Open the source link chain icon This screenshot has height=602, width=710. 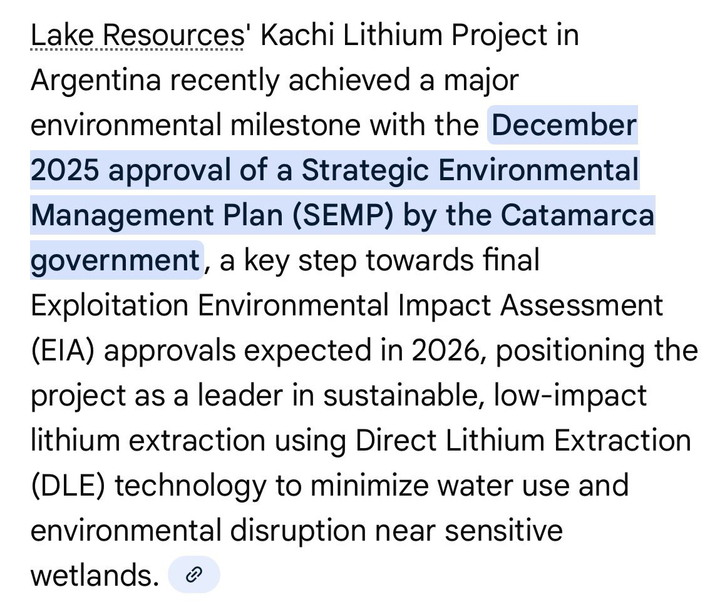tap(194, 574)
